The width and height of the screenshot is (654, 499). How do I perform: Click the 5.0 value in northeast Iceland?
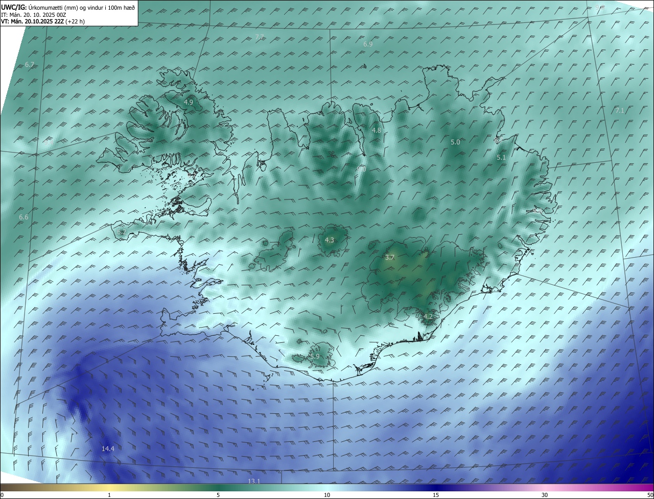pyautogui.click(x=455, y=142)
